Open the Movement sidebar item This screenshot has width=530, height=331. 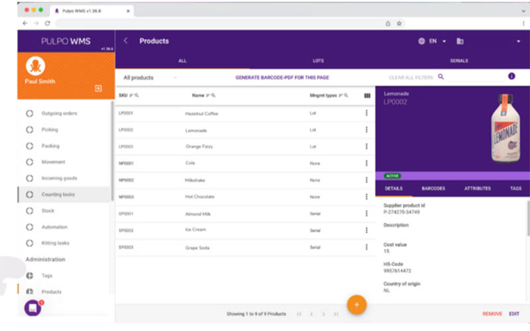point(53,162)
